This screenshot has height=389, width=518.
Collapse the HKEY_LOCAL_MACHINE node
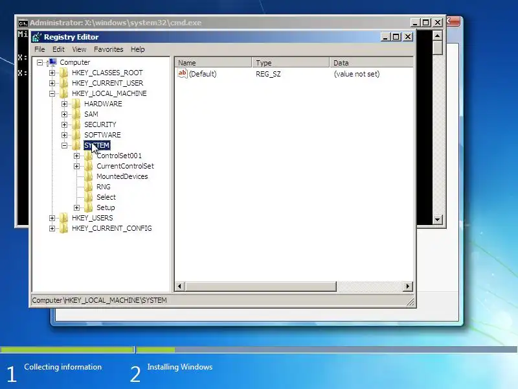pyautogui.click(x=52, y=93)
